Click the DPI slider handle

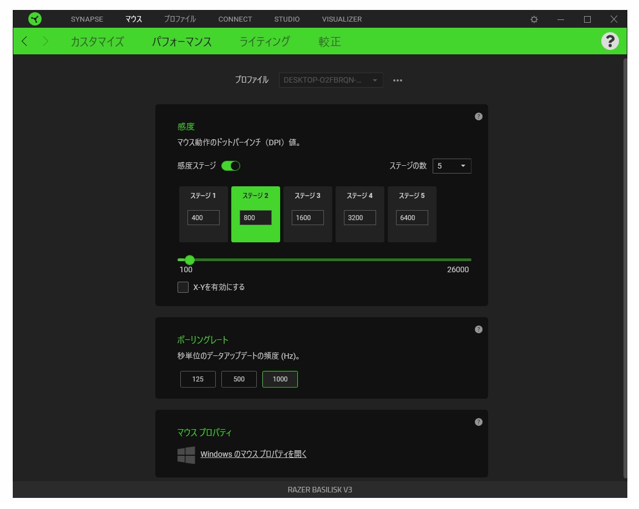(x=190, y=260)
